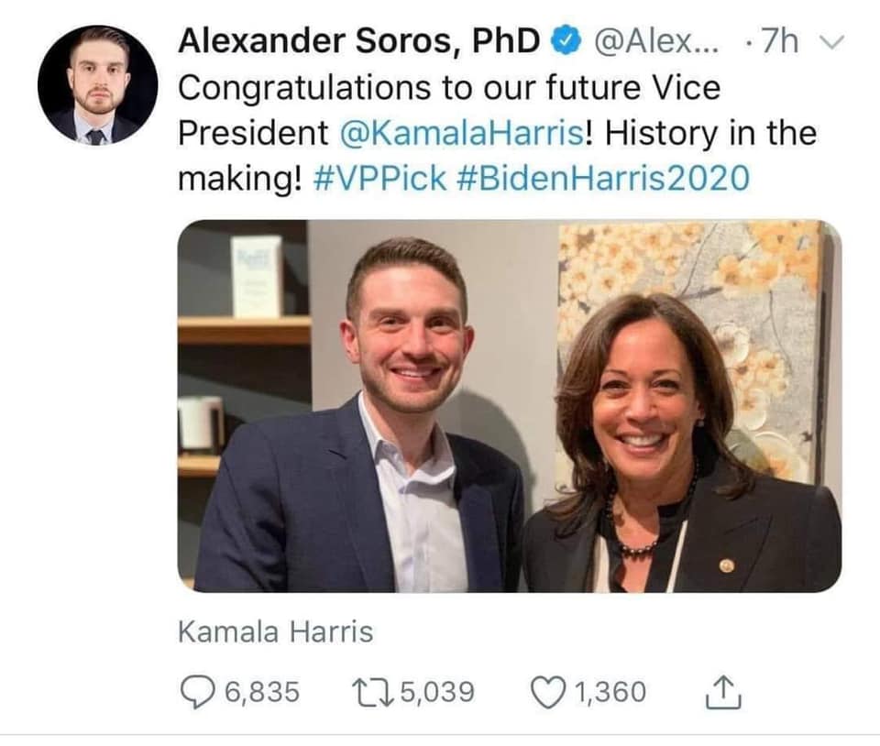The width and height of the screenshot is (880, 746).
Task: Click the blue verified badge
Action: 566,41
